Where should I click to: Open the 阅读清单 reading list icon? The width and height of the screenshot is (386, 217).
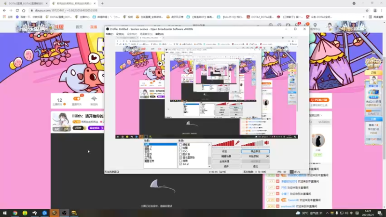point(376,17)
